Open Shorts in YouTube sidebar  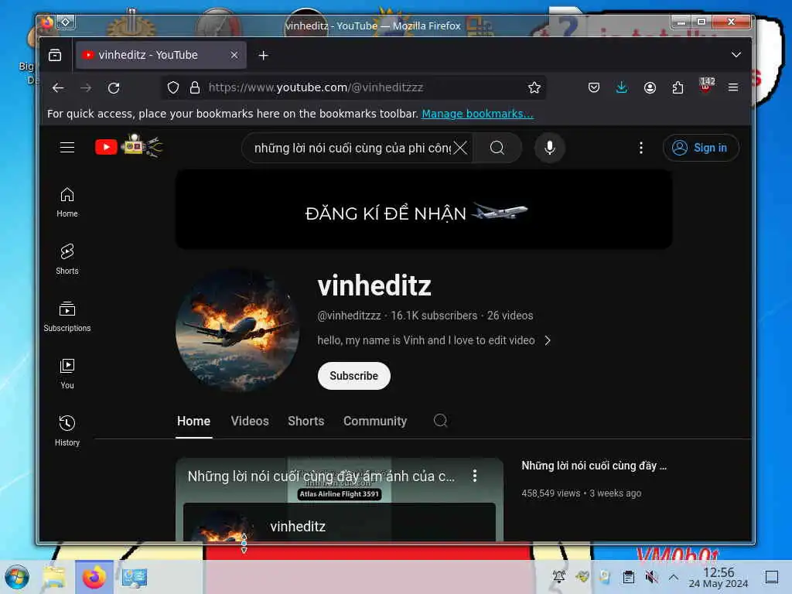(67, 260)
